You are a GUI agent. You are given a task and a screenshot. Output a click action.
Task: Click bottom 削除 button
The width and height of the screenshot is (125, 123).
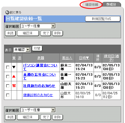[58, 117]
